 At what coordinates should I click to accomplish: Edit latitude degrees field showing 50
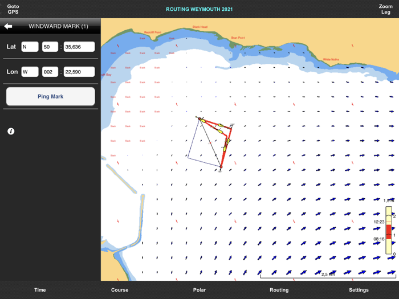50,47
